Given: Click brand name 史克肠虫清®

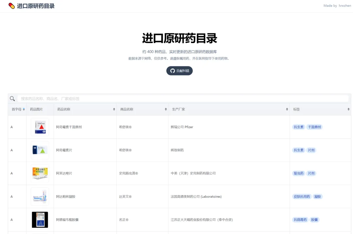Looking at the screenshot, I should [x=128, y=173].
